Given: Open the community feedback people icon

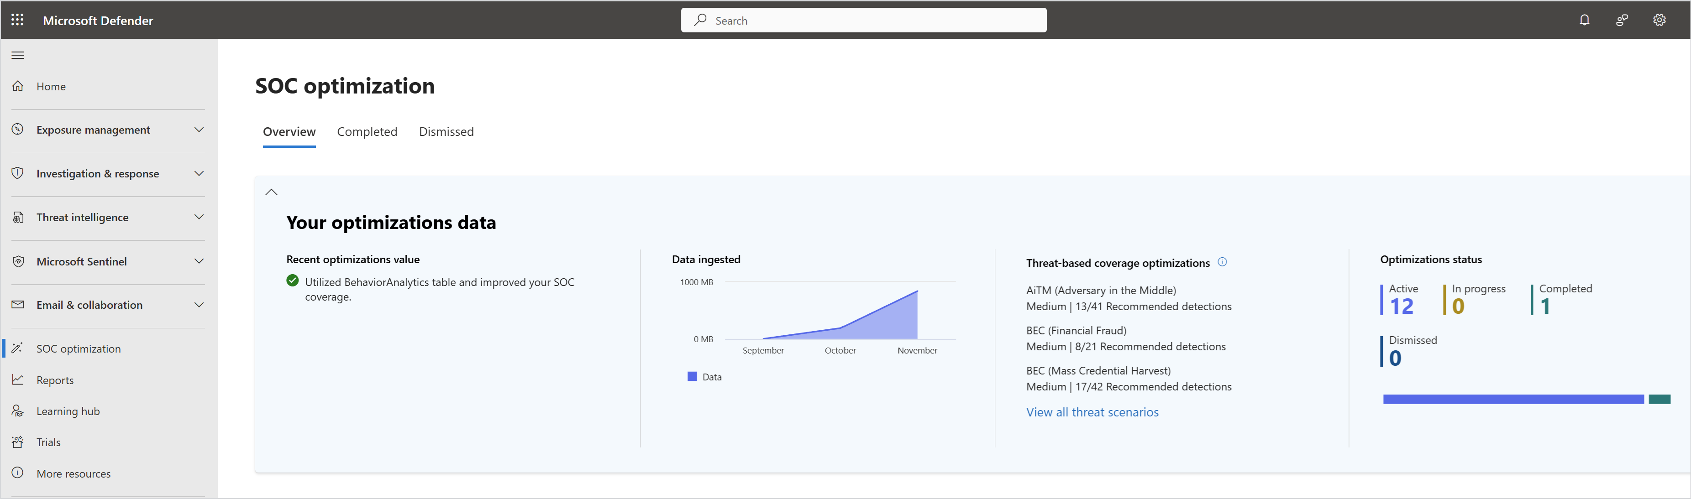Looking at the screenshot, I should 1622,21.
